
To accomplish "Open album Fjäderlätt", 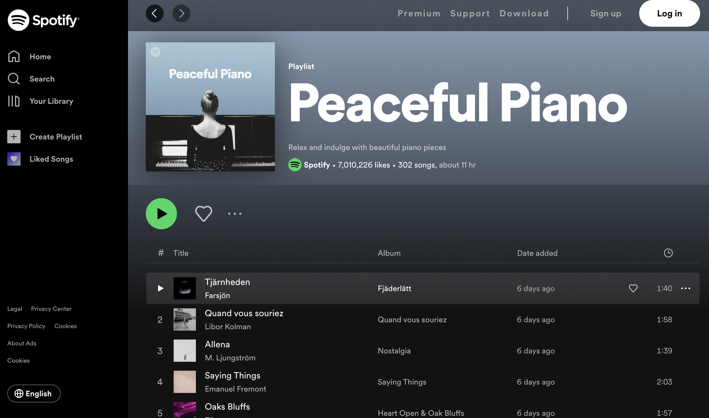I will [x=394, y=288].
